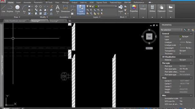This screenshot has height=109, width=195.
Task: Select the Stretch tool
Action: (36, 13)
